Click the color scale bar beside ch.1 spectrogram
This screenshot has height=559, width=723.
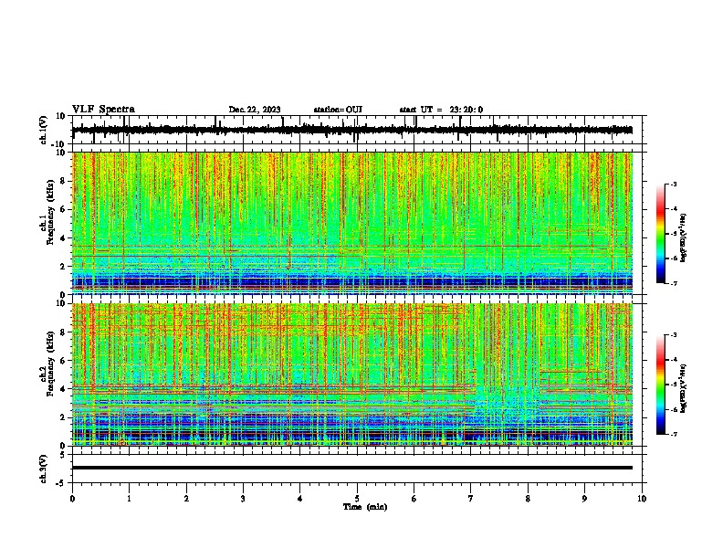pyautogui.click(x=660, y=234)
